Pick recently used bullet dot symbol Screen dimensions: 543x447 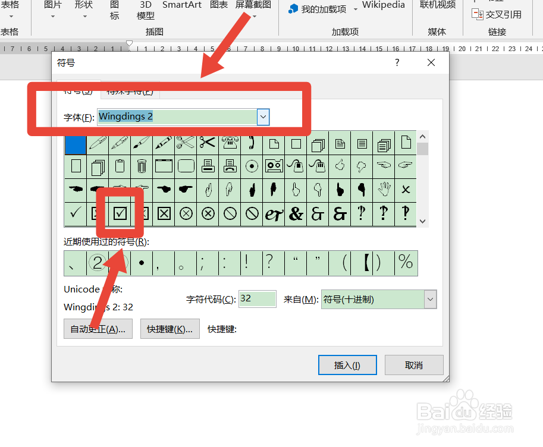click(142, 263)
